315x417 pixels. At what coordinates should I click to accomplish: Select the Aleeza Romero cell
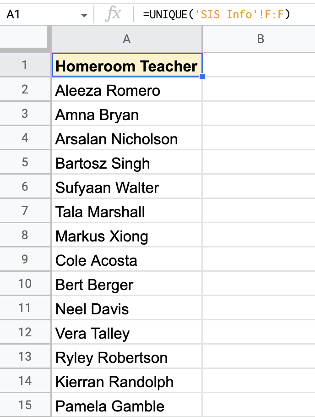point(126,91)
